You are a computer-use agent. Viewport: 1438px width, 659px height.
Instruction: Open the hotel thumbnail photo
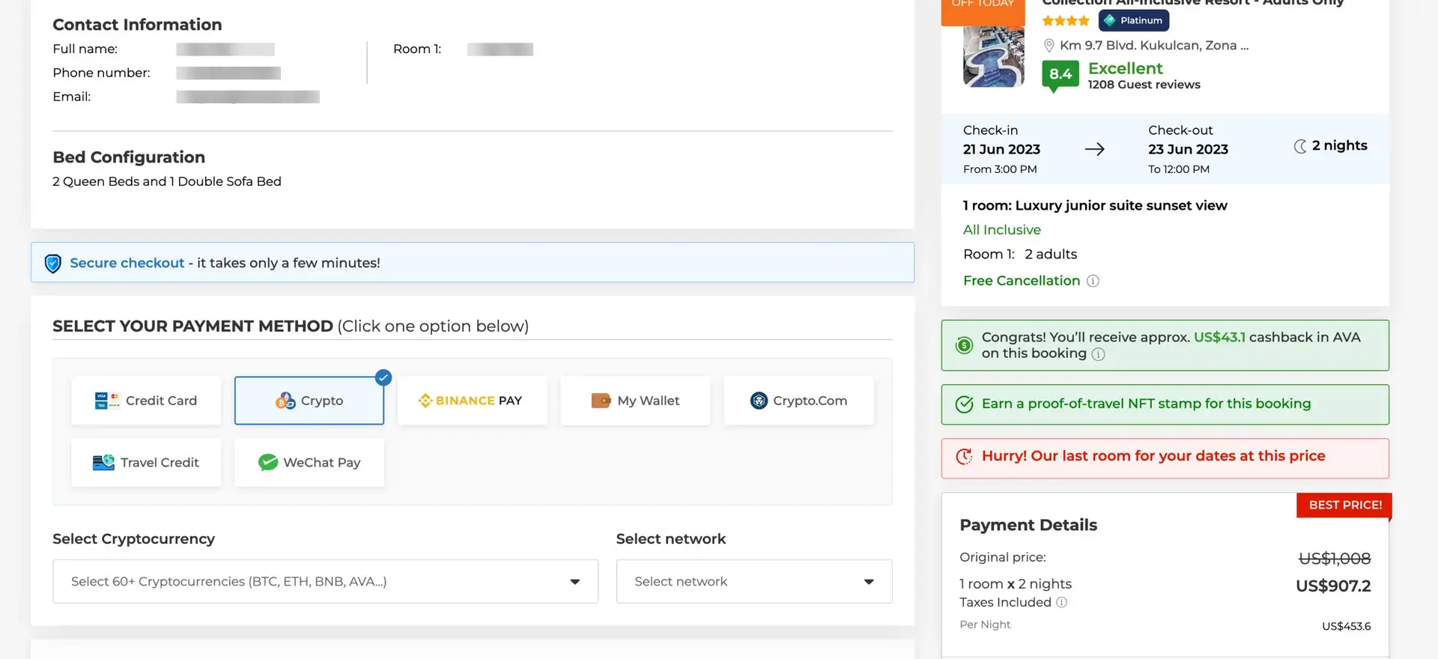(993, 57)
